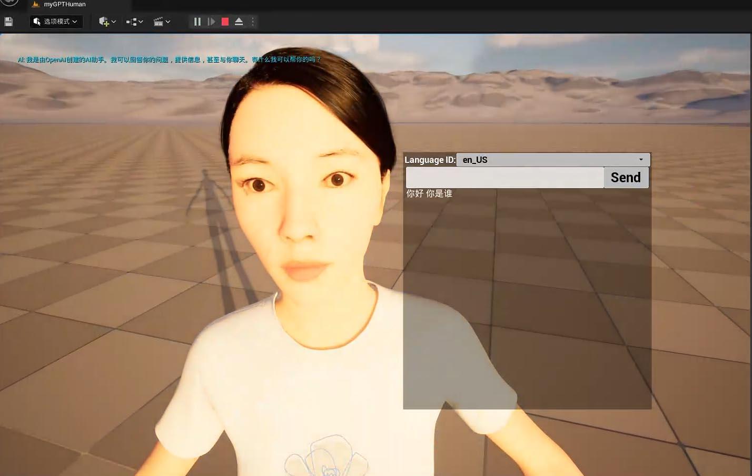
Task: Click the add content cube icon
Action: (x=104, y=22)
